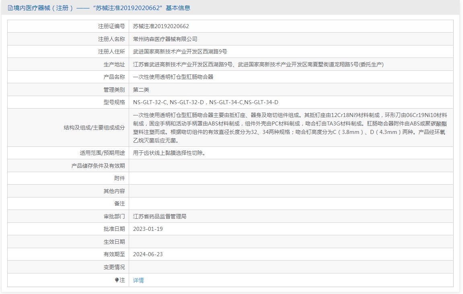Click the bullet icon beside the 注 label

tap(117, 280)
